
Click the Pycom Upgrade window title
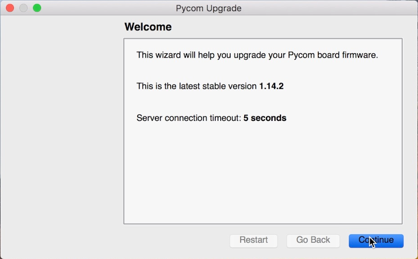[209, 8]
